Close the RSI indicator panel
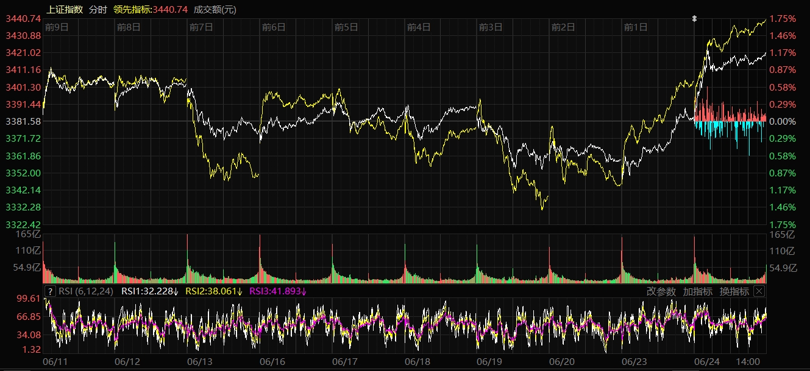Screen dimensions: 810x371 tap(759, 291)
